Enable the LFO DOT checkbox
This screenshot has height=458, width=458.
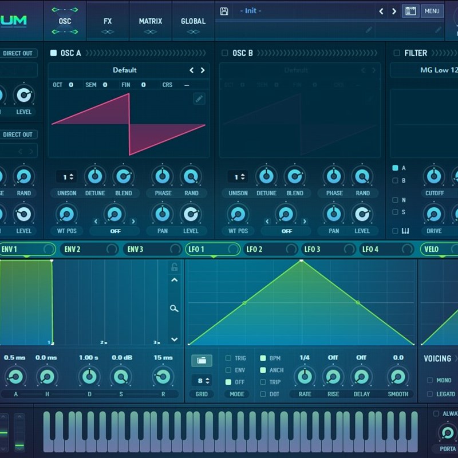click(263, 394)
